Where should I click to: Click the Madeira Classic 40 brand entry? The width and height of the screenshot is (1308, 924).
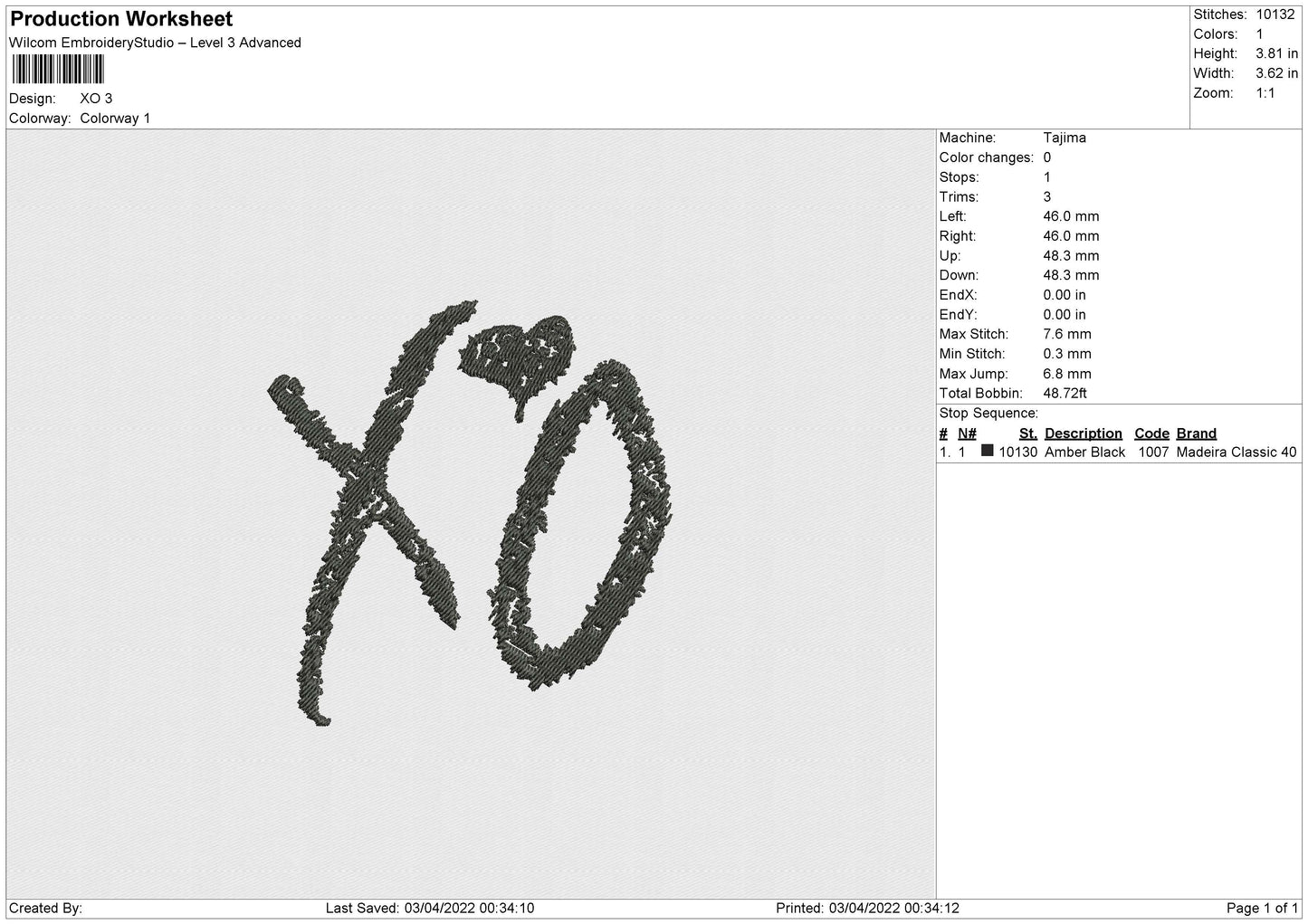tap(1236, 452)
